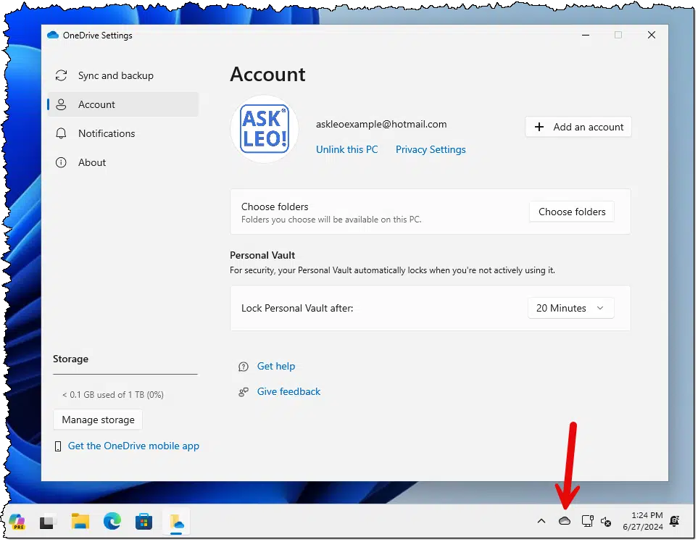Image resolution: width=698 pixels, height=542 pixels.
Task: Open Privacy Settings link
Action: coord(431,149)
